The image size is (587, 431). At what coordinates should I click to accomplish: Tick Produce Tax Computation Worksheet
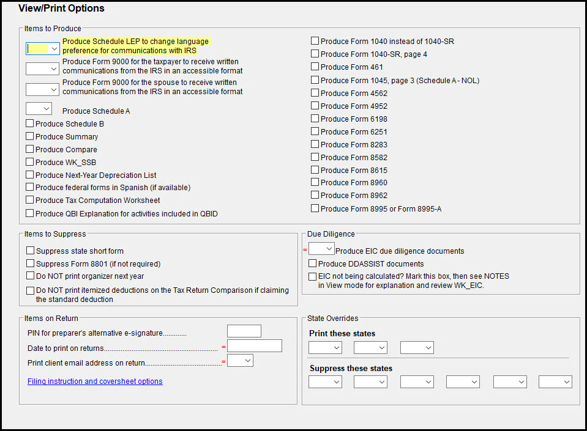[30, 200]
